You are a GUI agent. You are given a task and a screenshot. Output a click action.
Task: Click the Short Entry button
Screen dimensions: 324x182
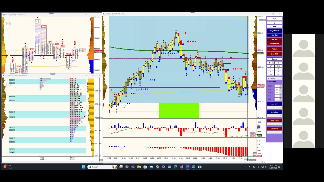[x=274, y=120]
